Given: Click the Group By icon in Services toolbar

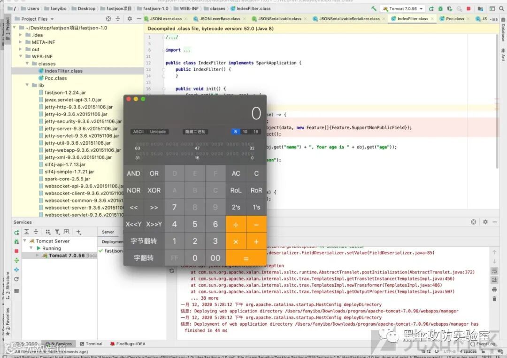Looking at the screenshot, I should [x=48, y=232].
